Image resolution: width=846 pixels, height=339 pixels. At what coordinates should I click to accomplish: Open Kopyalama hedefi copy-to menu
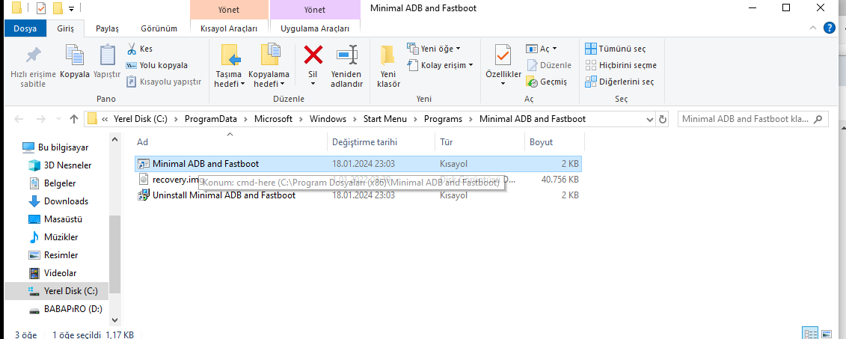[269, 67]
